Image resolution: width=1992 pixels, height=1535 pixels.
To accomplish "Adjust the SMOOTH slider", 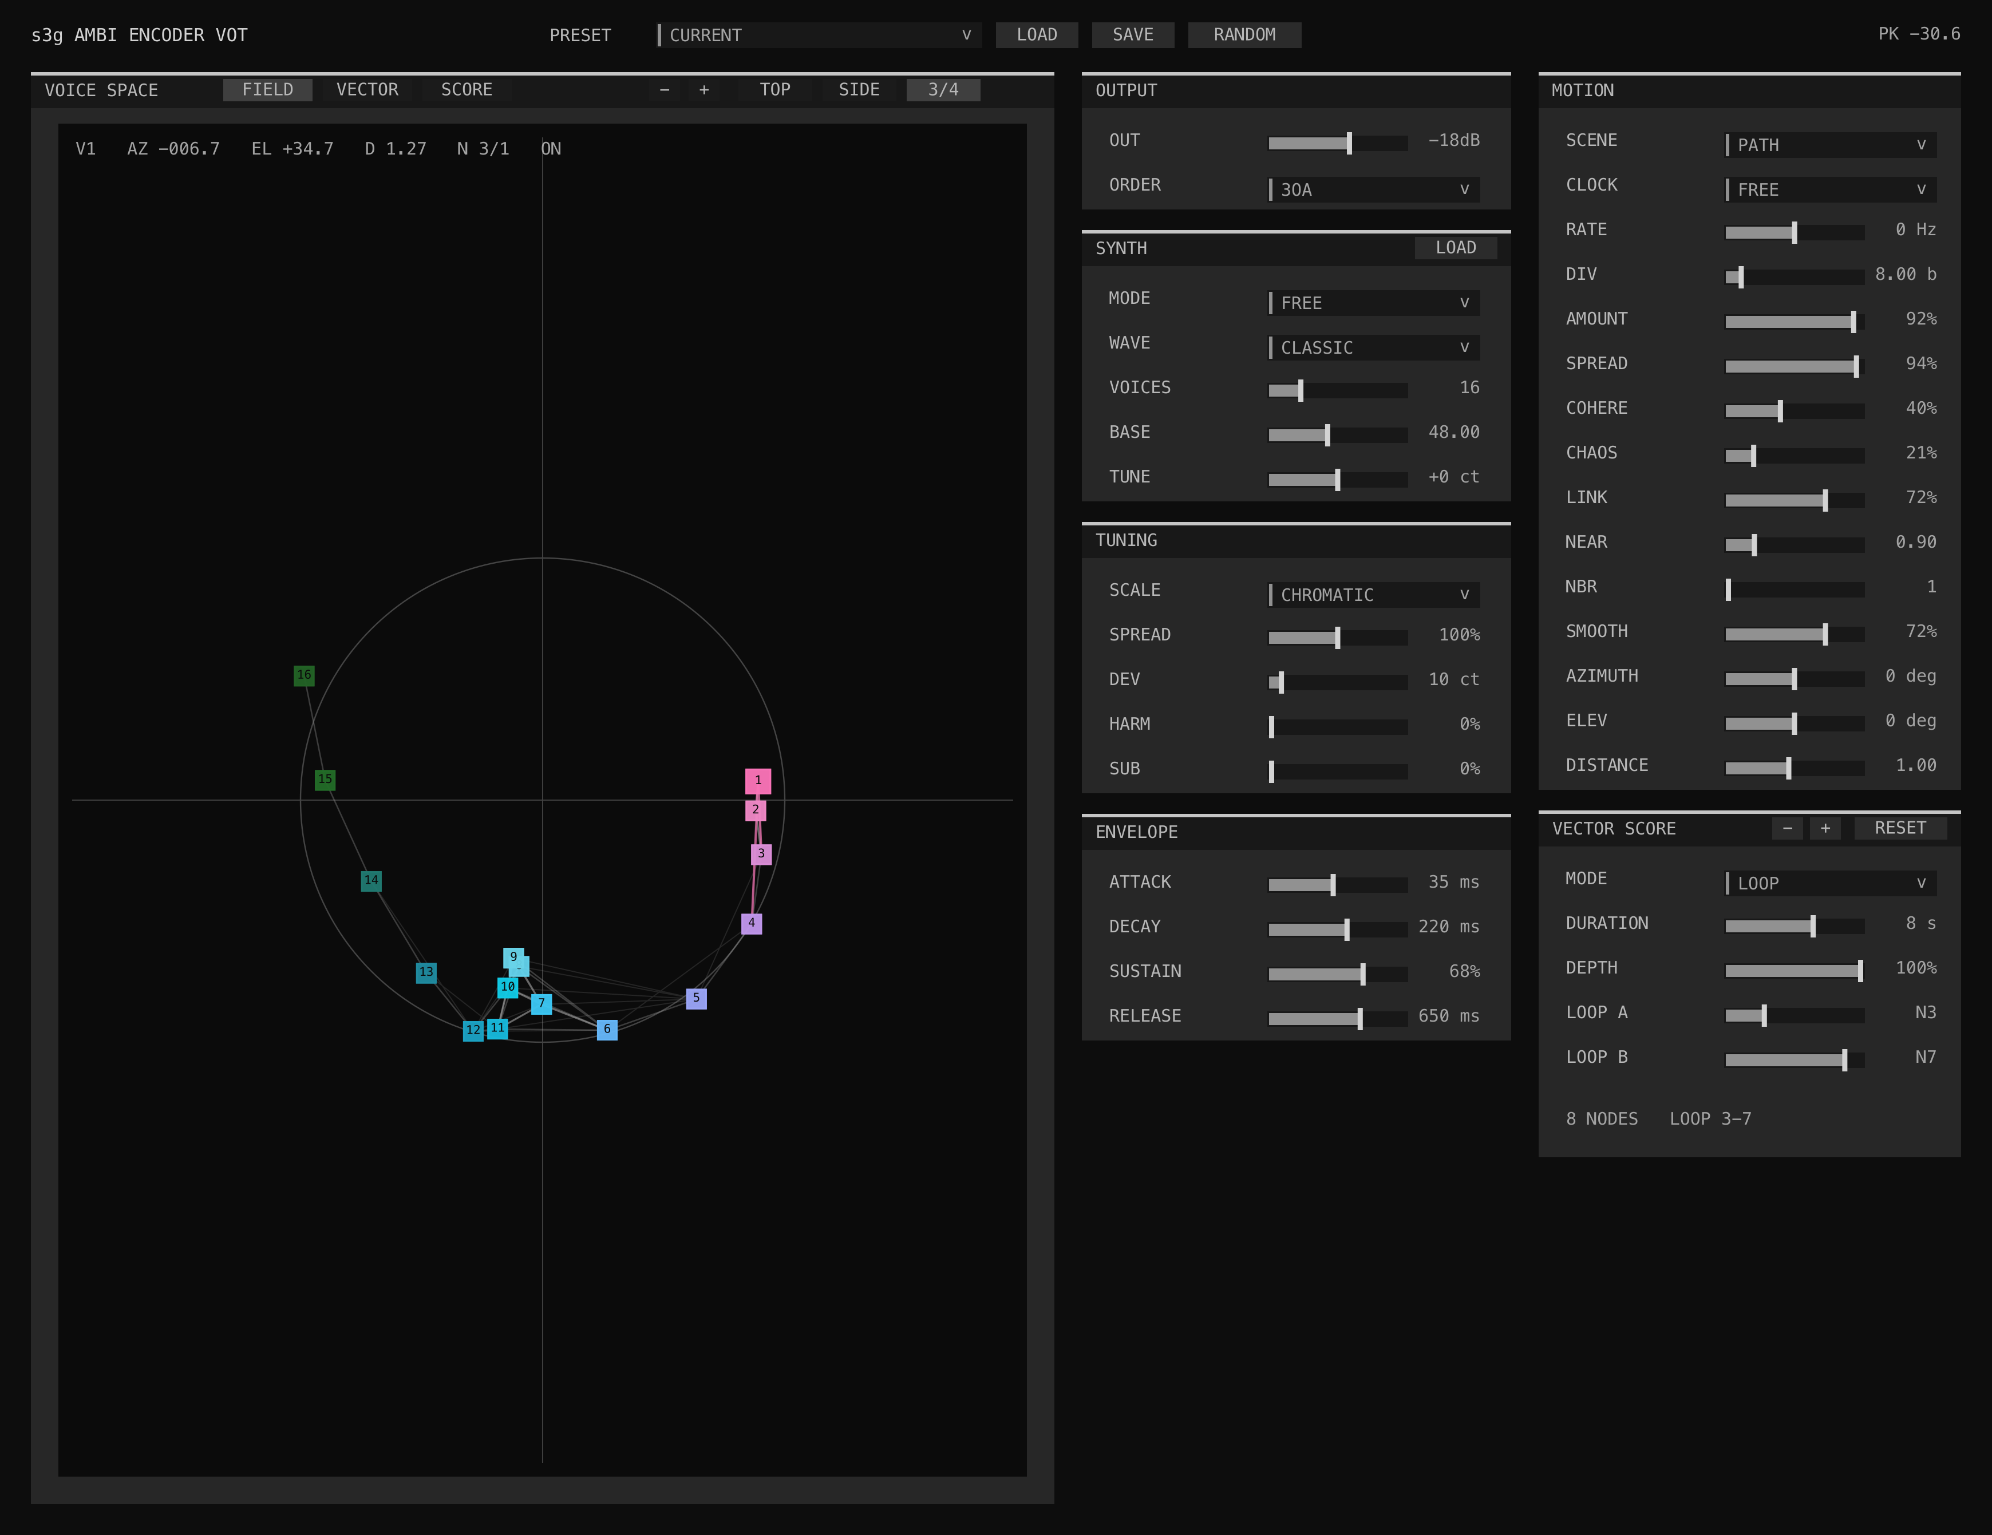I will 1795,634.
